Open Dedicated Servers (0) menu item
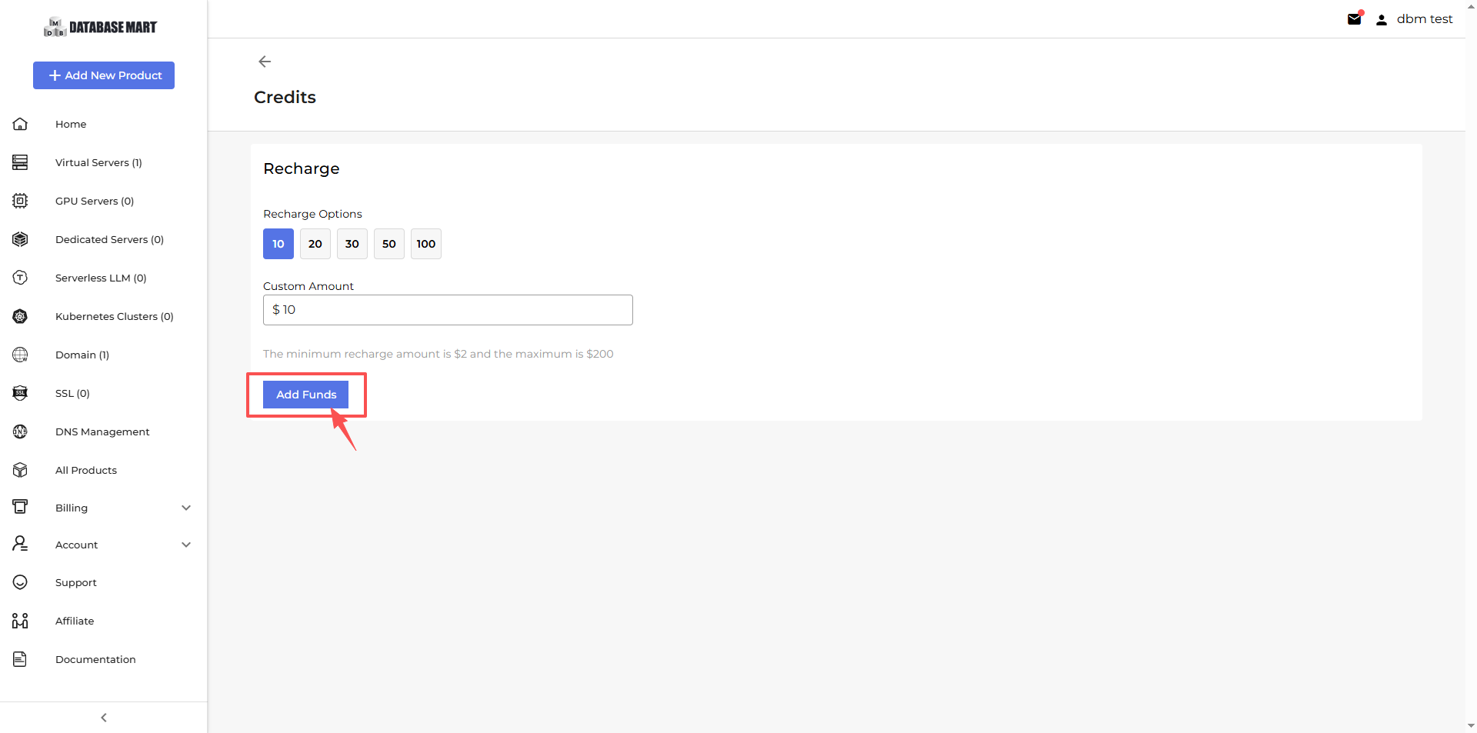The width and height of the screenshot is (1477, 733). coord(109,239)
